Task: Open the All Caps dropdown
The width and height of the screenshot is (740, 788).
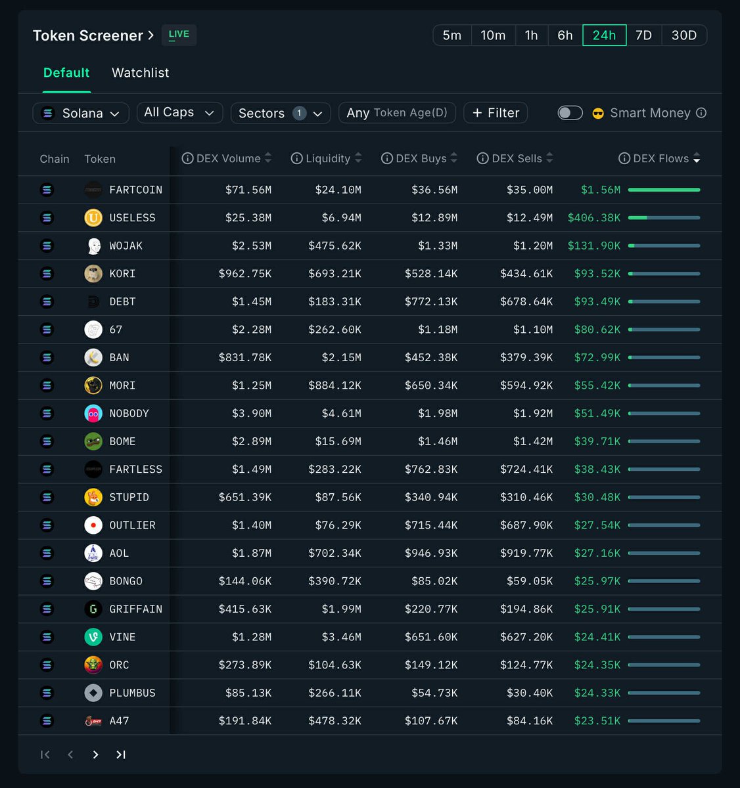Action: 179,112
